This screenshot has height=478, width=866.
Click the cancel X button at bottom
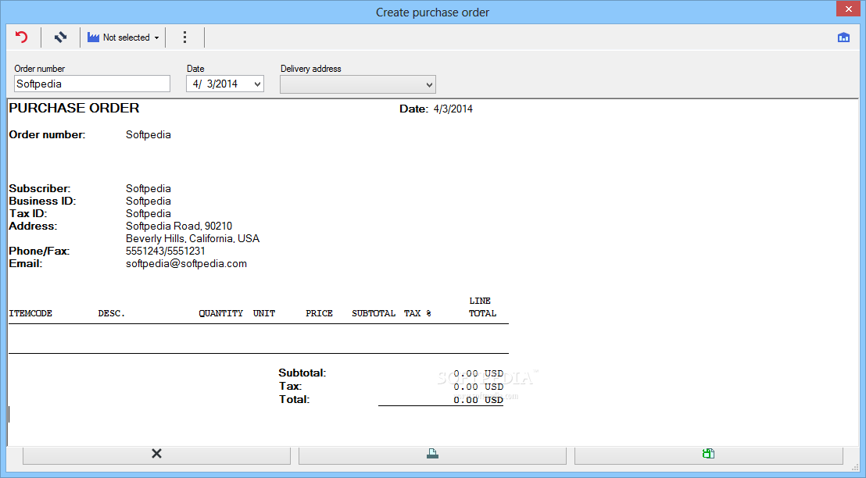coord(156,454)
